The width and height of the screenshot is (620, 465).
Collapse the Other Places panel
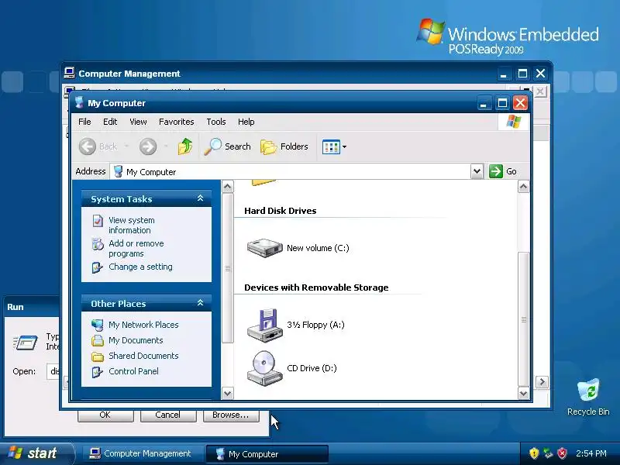(x=200, y=303)
